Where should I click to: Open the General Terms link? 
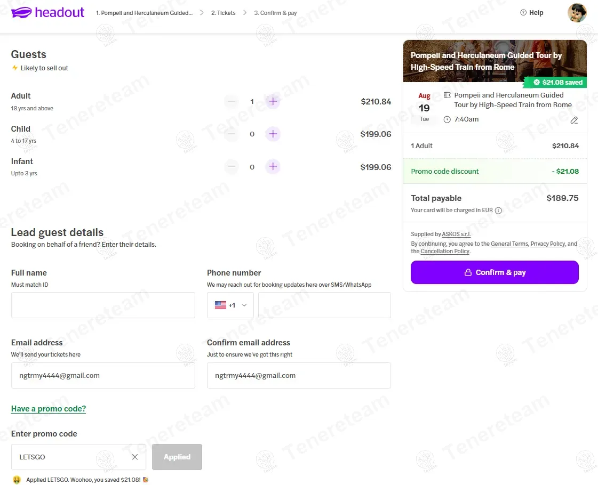(x=509, y=244)
